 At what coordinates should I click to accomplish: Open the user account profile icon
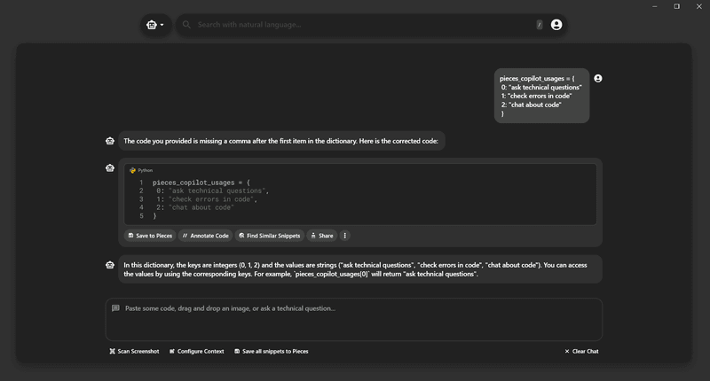coord(556,25)
